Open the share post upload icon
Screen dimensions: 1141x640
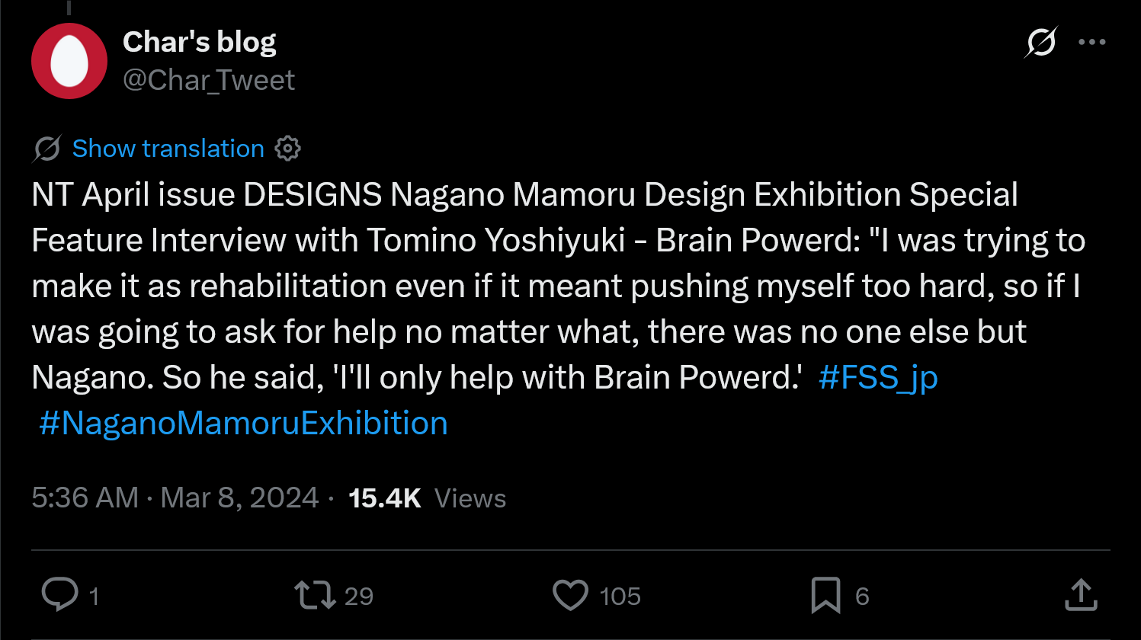pyautogui.click(x=1081, y=595)
